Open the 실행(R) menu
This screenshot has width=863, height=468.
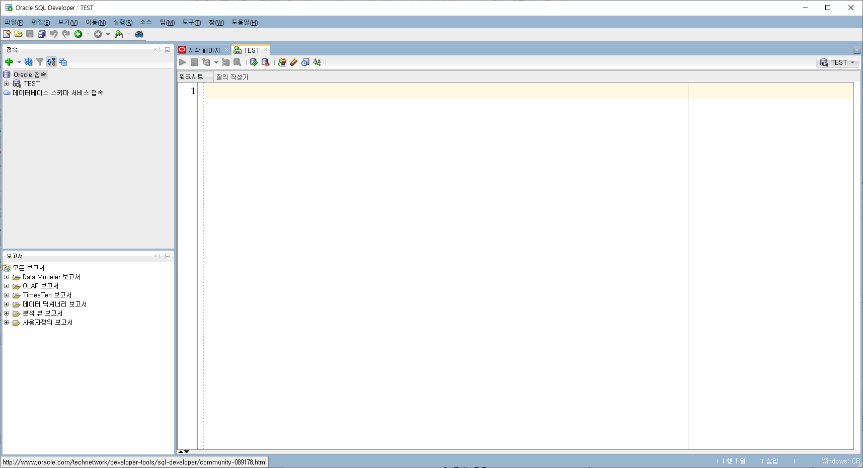[123, 22]
